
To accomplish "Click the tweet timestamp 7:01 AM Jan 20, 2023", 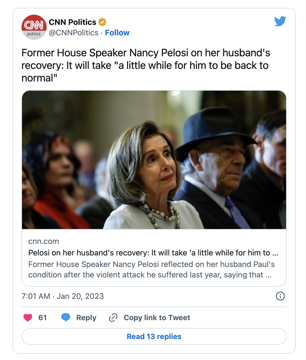I will [x=63, y=296].
